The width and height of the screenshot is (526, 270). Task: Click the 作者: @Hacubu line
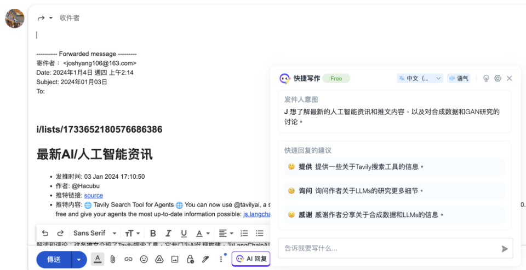tap(78, 186)
